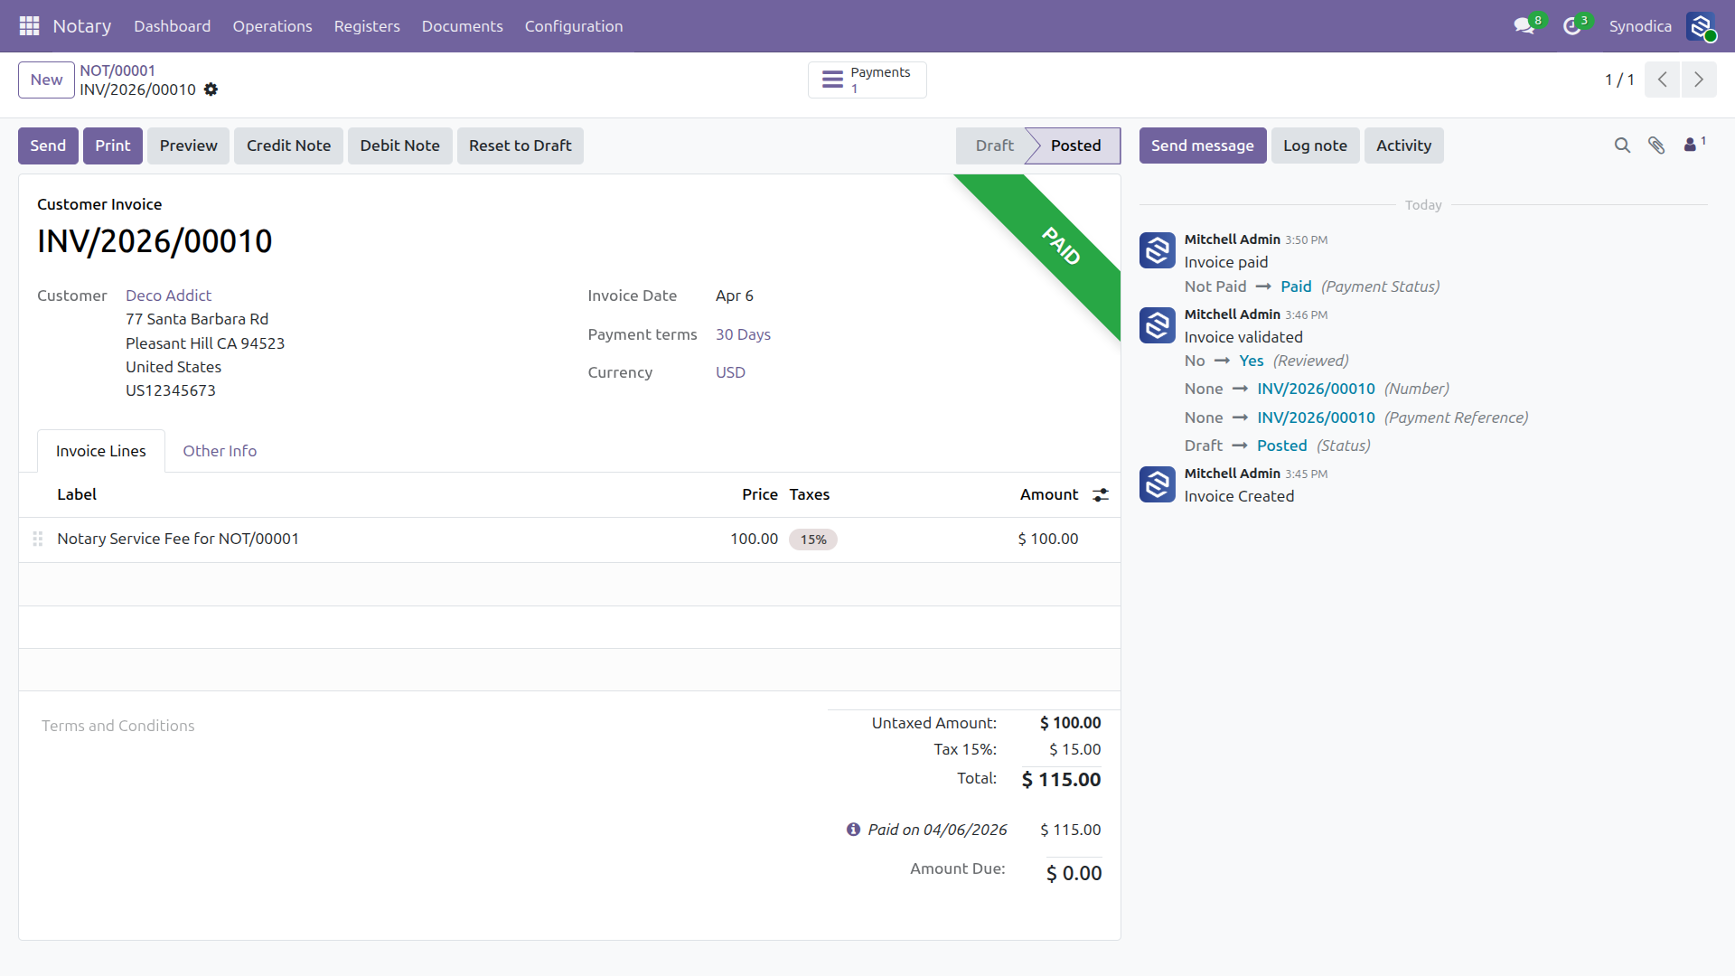The height and width of the screenshot is (976, 1735).
Task: Click the Invoice Date value Apr 6
Action: (x=734, y=296)
